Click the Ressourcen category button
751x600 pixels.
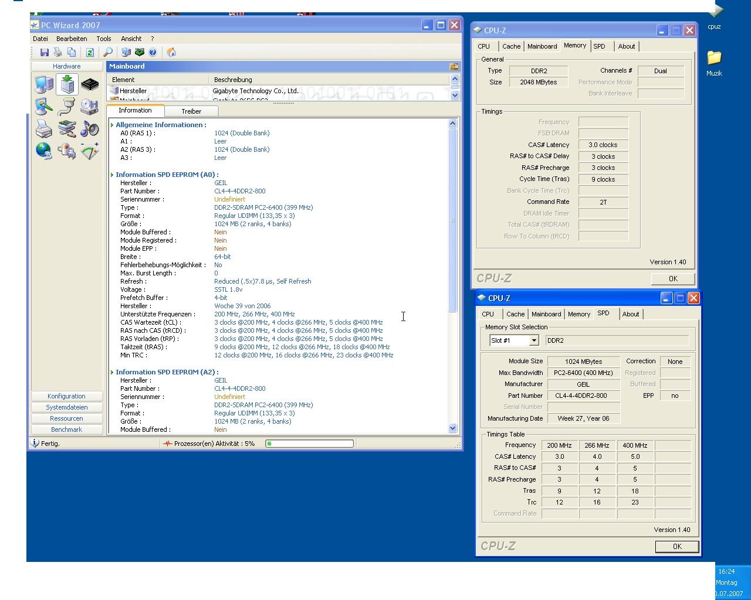(66, 418)
